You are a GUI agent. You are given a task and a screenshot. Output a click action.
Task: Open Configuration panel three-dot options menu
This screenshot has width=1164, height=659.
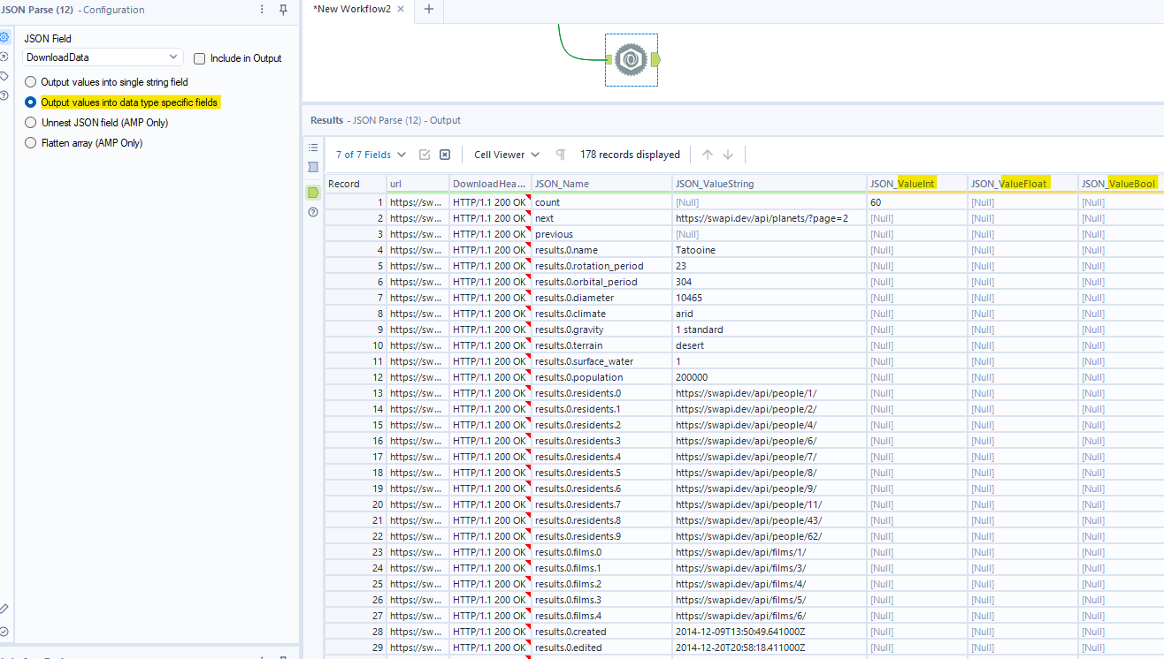[262, 10]
